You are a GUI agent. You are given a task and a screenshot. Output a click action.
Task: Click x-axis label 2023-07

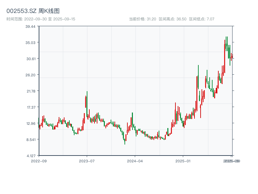click(x=87, y=161)
